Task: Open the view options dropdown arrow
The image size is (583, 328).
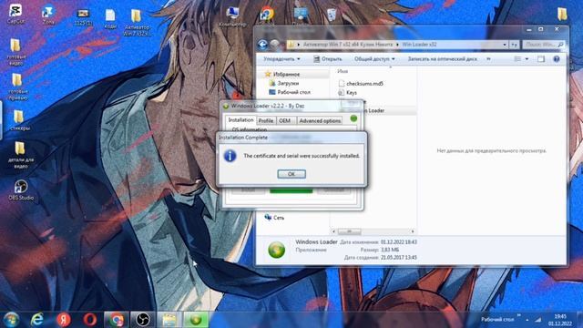Action: pyautogui.click(x=527, y=58)
